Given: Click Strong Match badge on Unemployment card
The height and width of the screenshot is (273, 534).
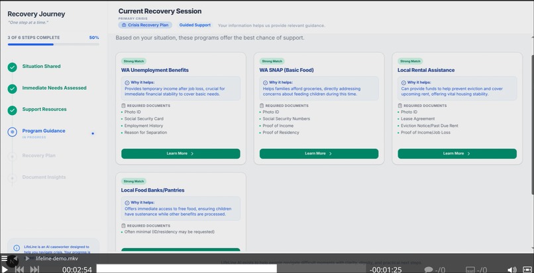Looking at the screenshot, I should [134, 61].
